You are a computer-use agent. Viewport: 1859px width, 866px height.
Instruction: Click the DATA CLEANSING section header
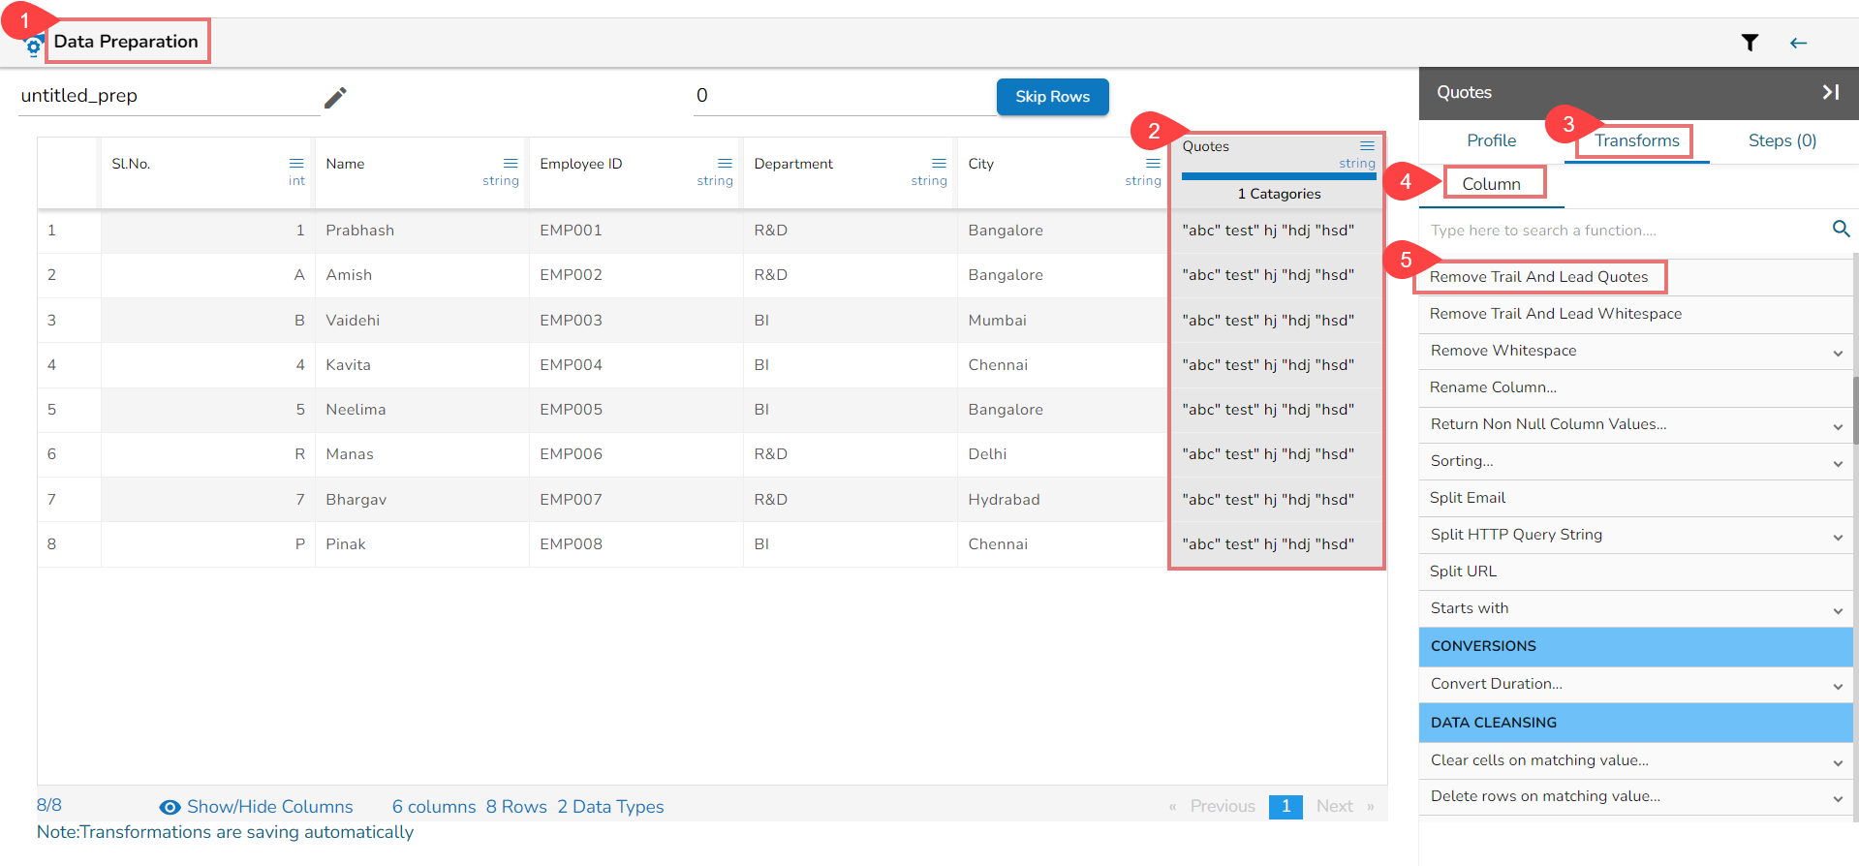[1635, 723]
